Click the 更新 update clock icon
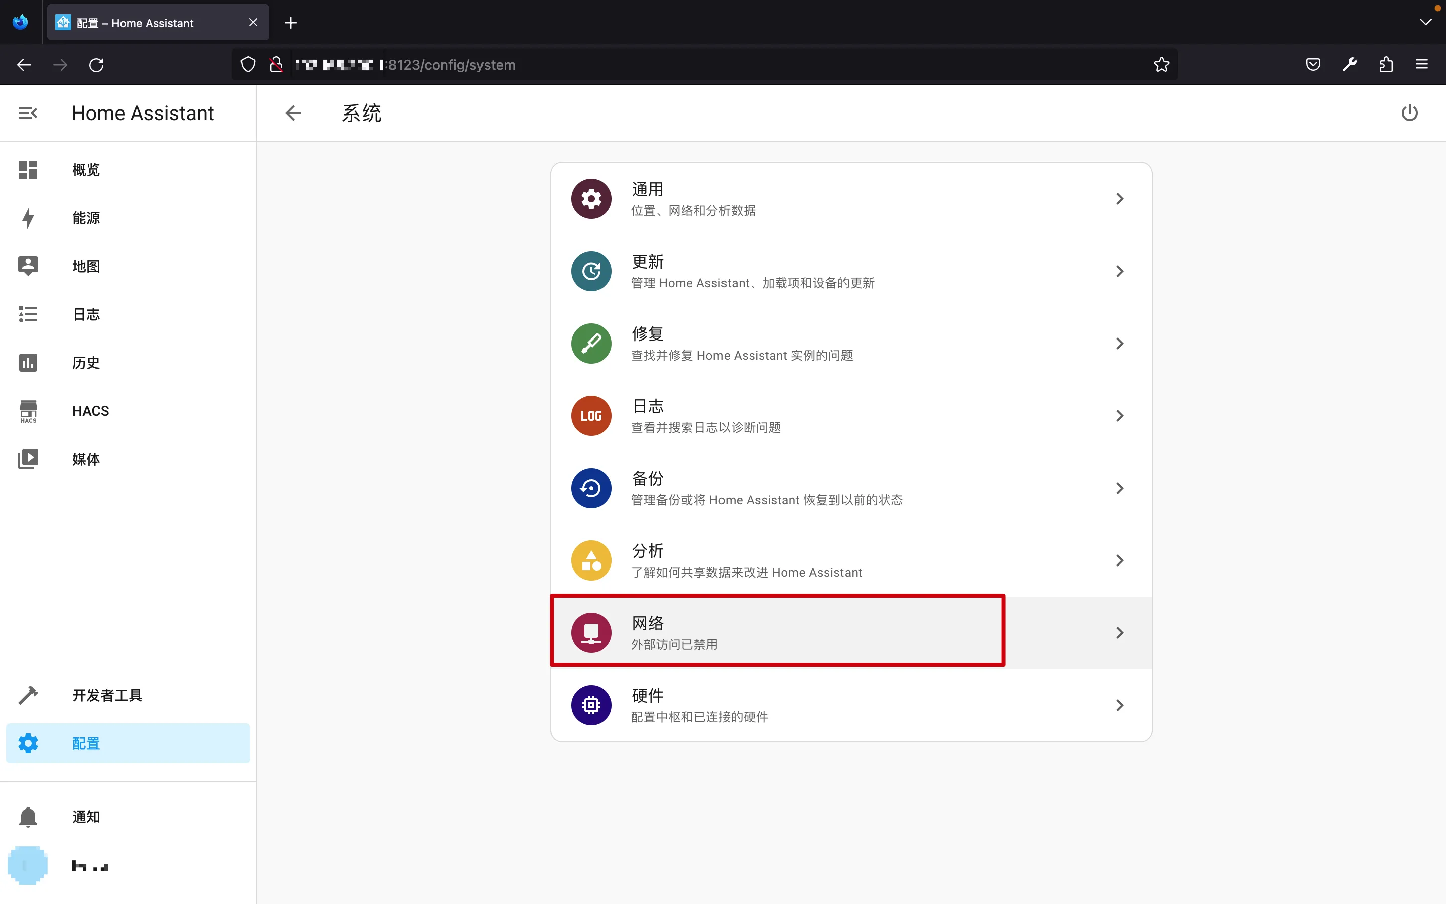The image size is (1446, 904). 591,271
